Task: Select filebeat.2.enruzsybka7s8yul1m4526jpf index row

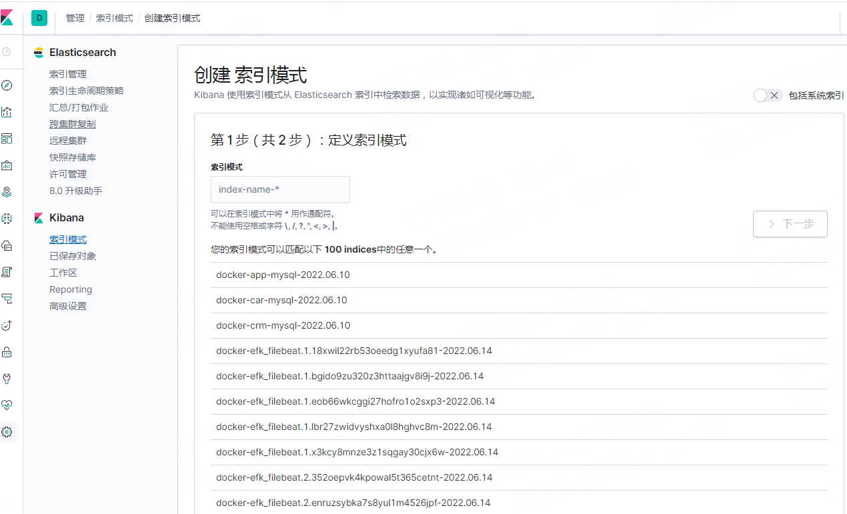Action: point(519,503)
